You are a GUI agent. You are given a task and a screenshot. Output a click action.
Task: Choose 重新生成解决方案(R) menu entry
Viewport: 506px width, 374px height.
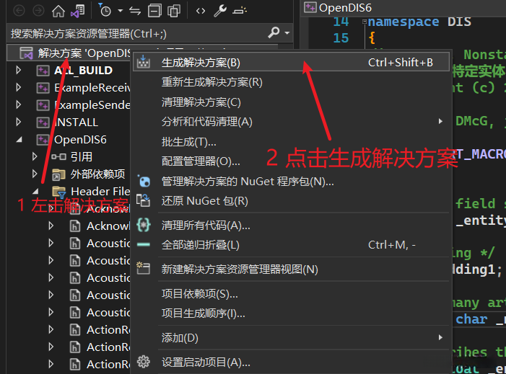click(291, 82)
